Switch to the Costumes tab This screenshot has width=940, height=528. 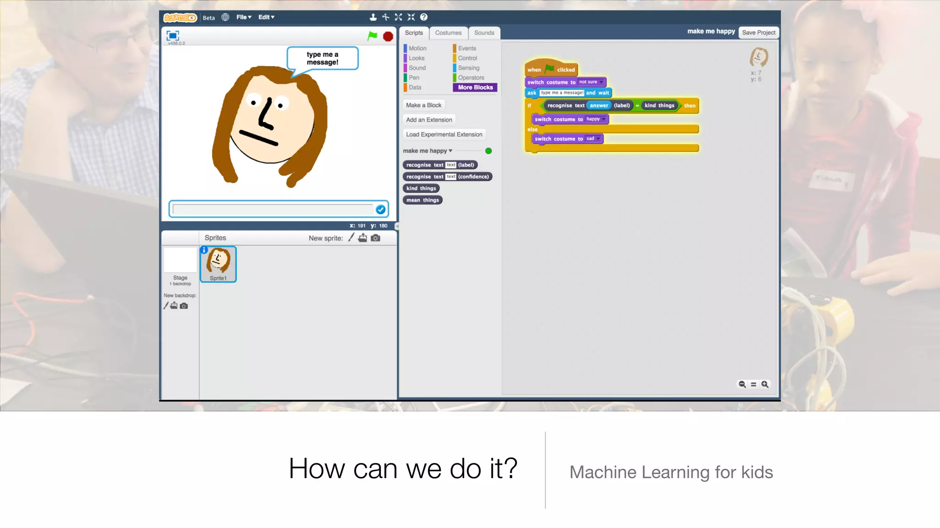point(448,33)
